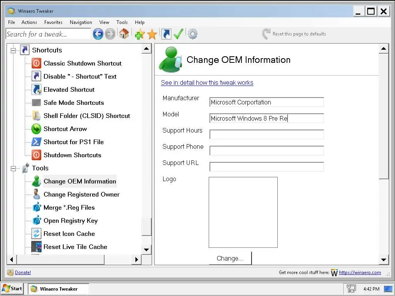395x296 pixels.
Task: Select Merge *.Reg Files label
Action: tap(69, 207)
